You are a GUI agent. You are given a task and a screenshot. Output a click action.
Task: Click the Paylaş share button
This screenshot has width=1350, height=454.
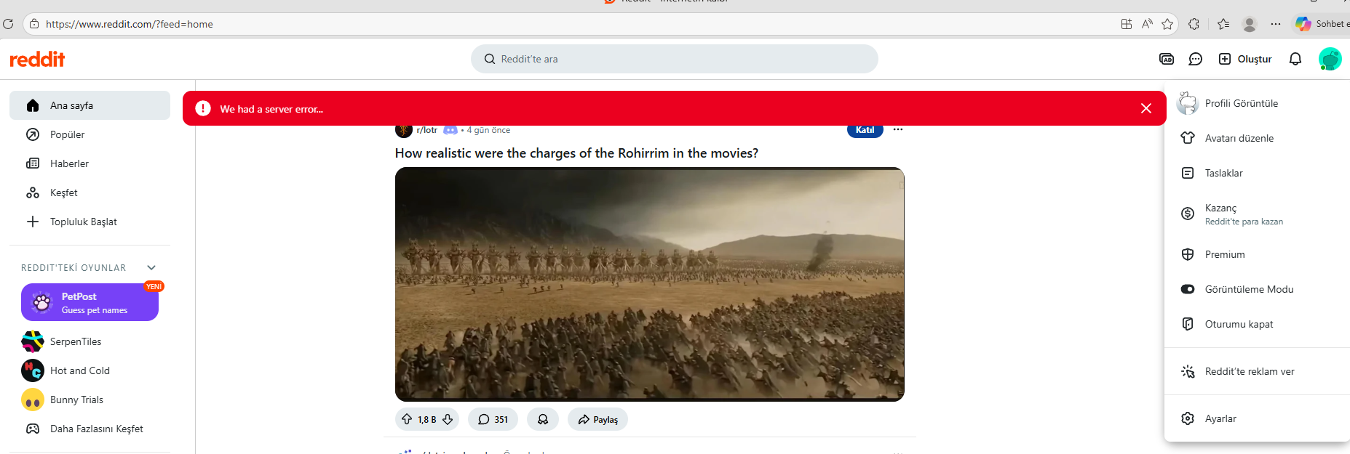pos(597,419)
